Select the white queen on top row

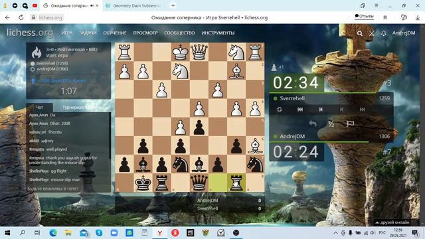pos(199,52)
